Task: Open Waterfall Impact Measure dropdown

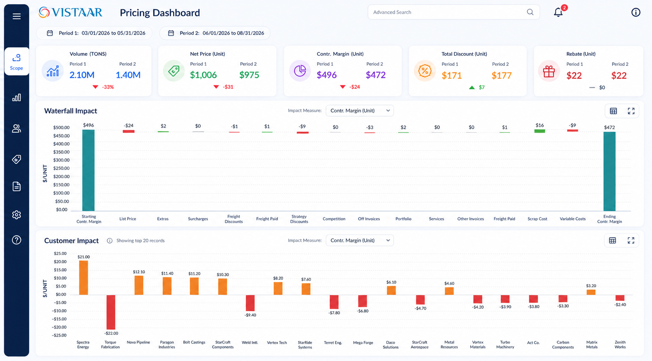Action: pos(360,111)
